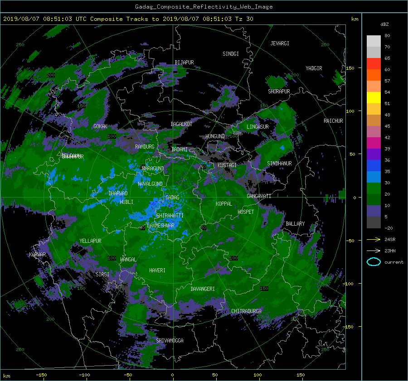The height and width of the screenshot is (381, 408).
Task: Click the JEVARGI city label
Action: [280, 43]
